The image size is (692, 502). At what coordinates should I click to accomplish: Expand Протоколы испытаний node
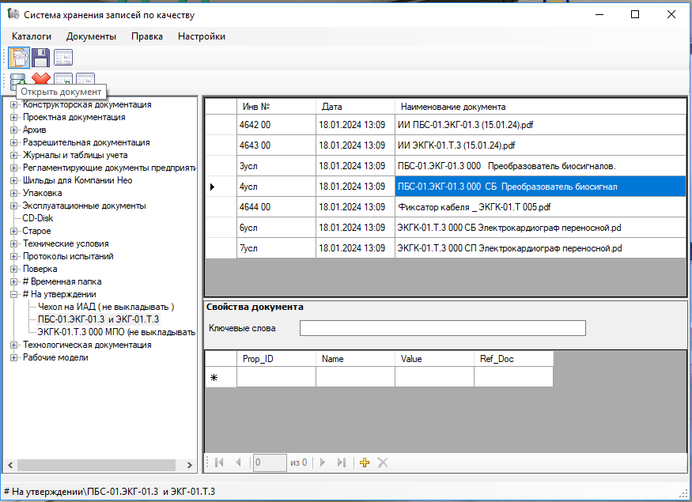click(x=14, y=256)
